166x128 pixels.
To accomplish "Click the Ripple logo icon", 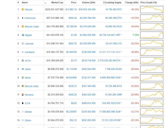I will coord(23,35).
